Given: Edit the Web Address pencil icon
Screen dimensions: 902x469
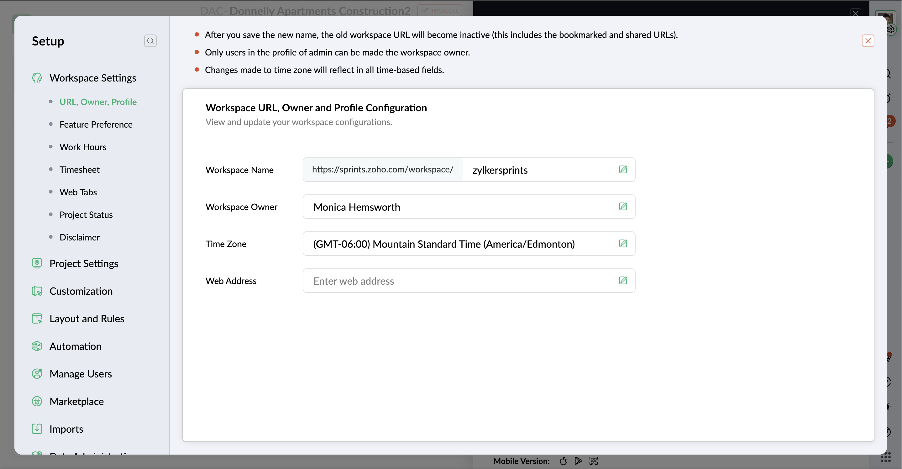Looking at the screenshot, I should [623, 281].
